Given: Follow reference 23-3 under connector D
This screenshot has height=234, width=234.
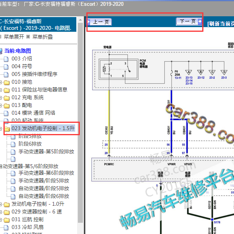Looking at the screenshot, I should [224, 77].
